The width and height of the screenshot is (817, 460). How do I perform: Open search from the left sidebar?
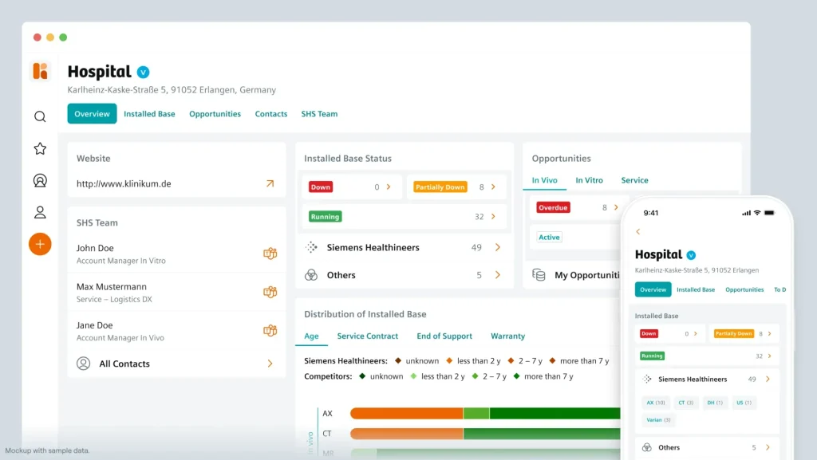click(40, 116)
